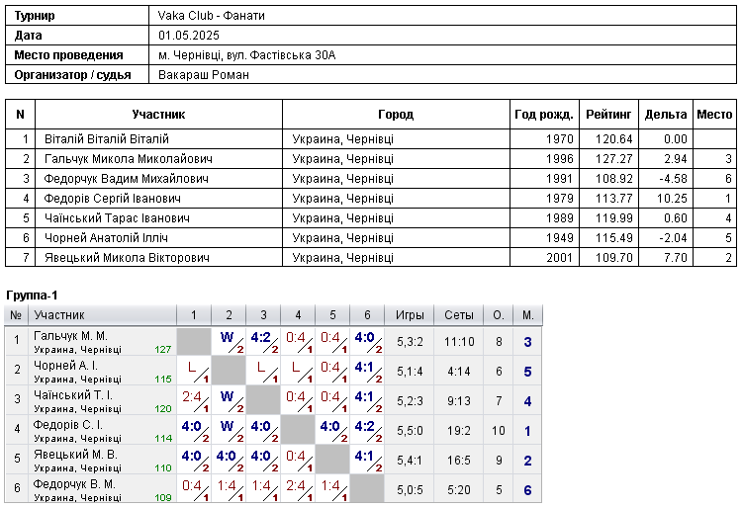This screenshot has height=508, width=742.
Task: Select tournament name 'Vaka Club - Фанати'
Action: pos(211,16)
